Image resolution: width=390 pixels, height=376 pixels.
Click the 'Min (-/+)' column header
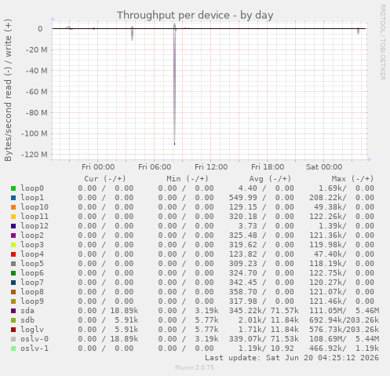click(x=188, y=179)
